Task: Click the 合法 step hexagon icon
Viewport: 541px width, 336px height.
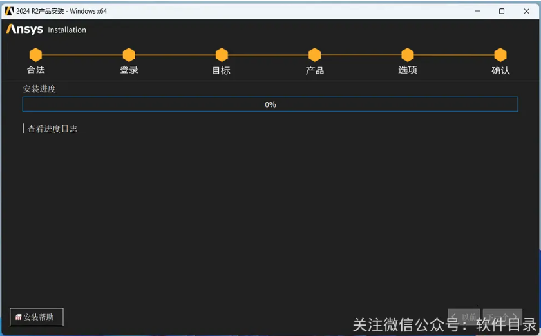Action: point(35,55)
